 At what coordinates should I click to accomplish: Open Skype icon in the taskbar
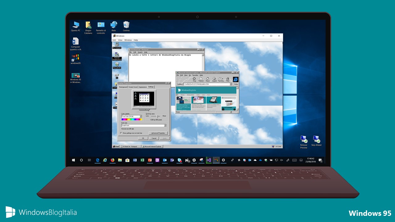coord(180,160)
